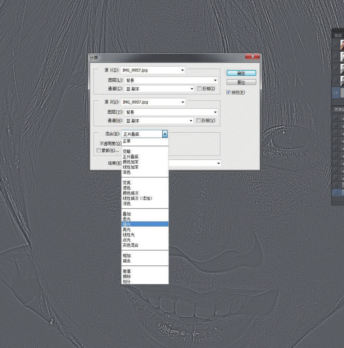
Task: Close the 计算 dialog with the X
Action: click(252, 57)
